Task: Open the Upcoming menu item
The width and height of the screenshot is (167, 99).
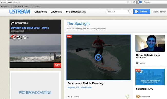Action: [57, 12]
